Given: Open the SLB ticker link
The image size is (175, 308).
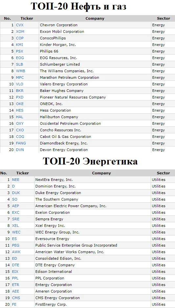Looking at the screenshot, I should pyautogui.click(x=19, y=64).
